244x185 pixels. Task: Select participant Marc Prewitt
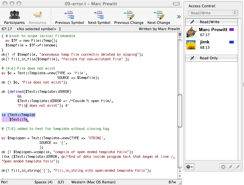coord(213,30)
